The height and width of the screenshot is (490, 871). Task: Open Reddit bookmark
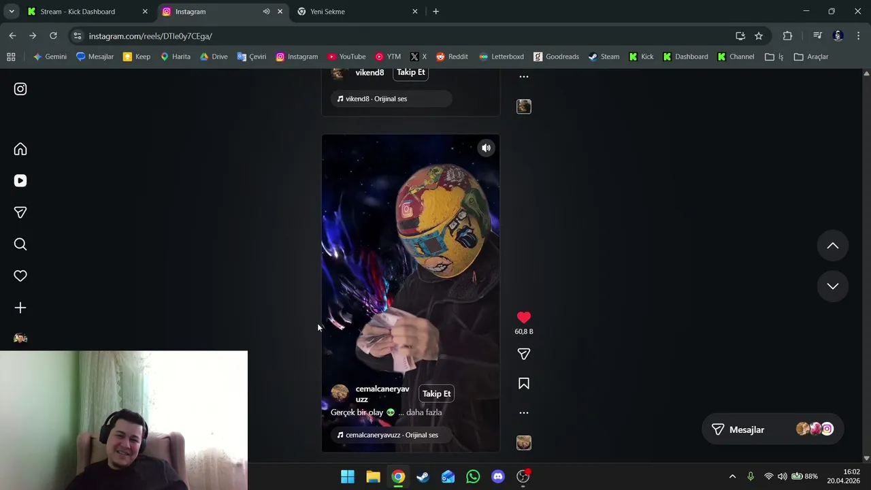(x=452, y=56)
